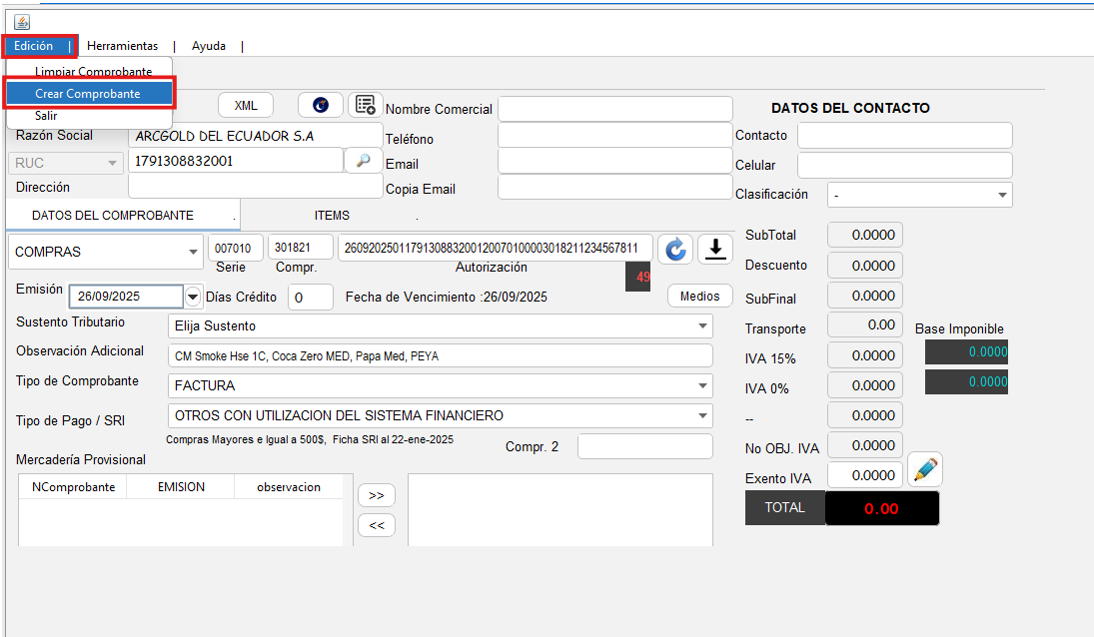Choose Limpiar Comprobante menu entry
Viewport: 1094px width, 637px height.
click(x=93, y=72)
